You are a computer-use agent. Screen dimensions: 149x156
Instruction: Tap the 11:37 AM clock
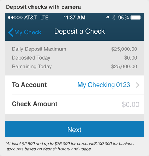[74, 18]
